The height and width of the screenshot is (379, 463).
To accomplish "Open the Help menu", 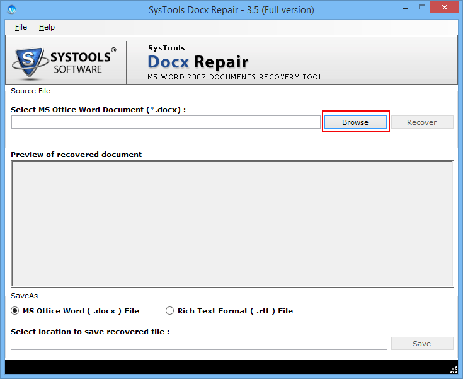I will [47, 27].
